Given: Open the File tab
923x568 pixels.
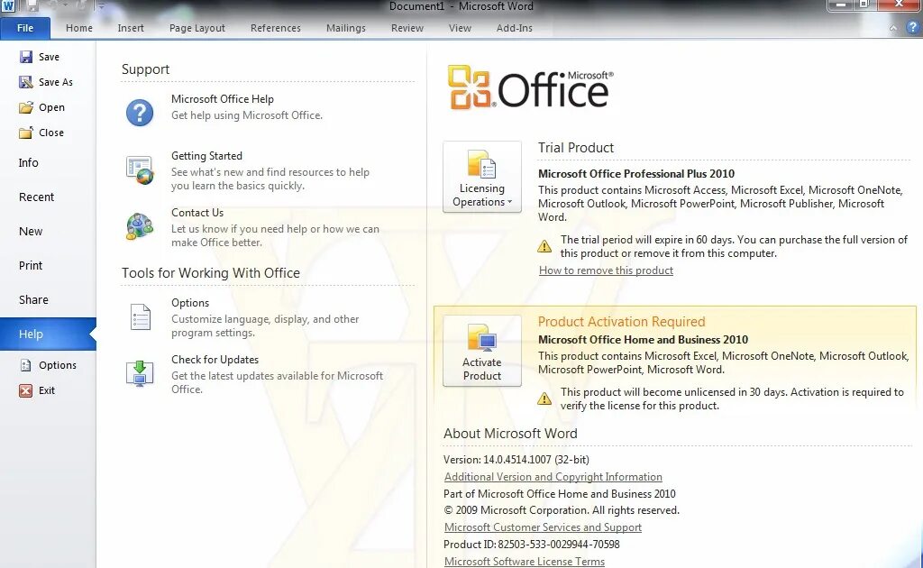Looking at the screenshot, I should point(25,28).
